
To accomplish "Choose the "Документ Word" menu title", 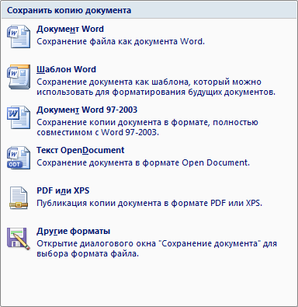I will click(x=70, y=29).
